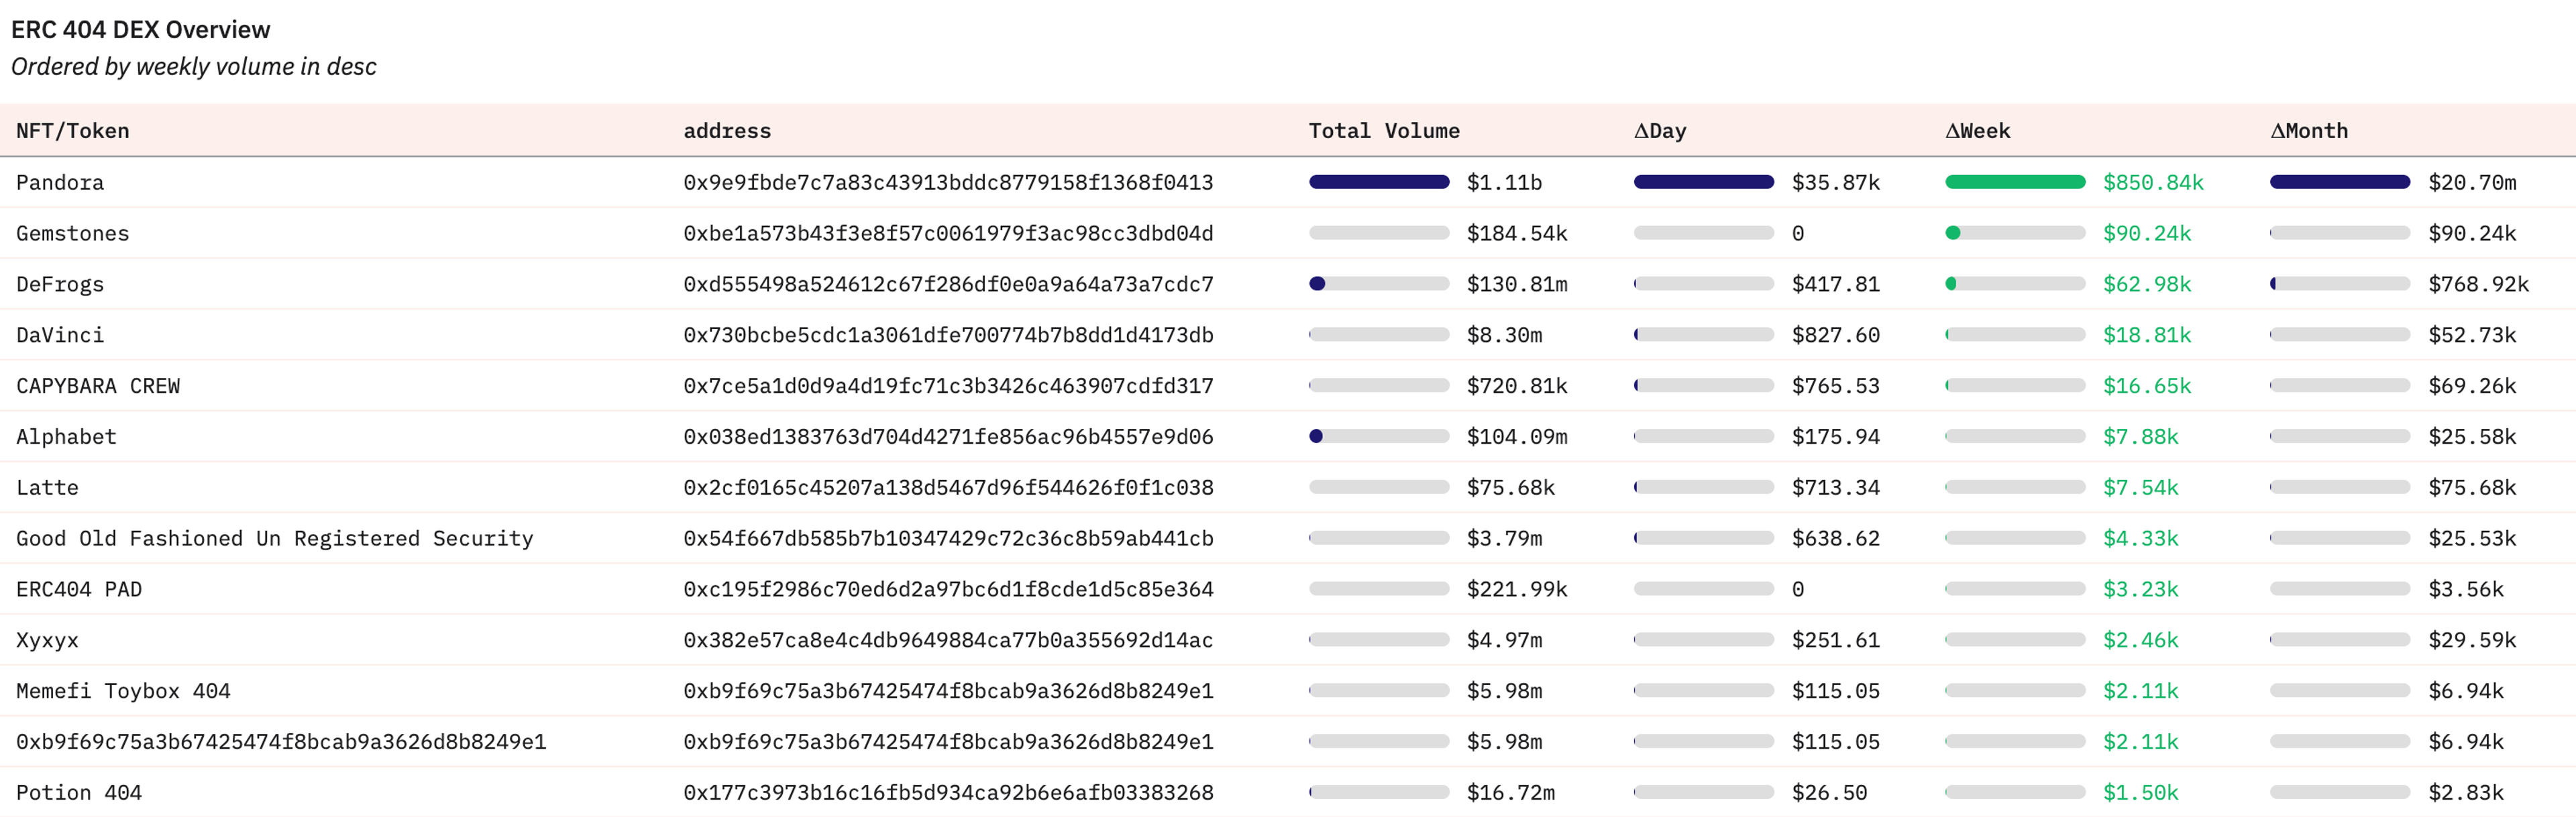Click DeFrogs' total volume $130.81m
This screenshot has height=817, width=2576.
[x=1517, y=284]
